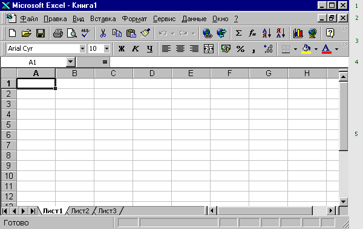Open the undo history dropdown arrow
Screen dimensions: 363x229
click(172, 34)
